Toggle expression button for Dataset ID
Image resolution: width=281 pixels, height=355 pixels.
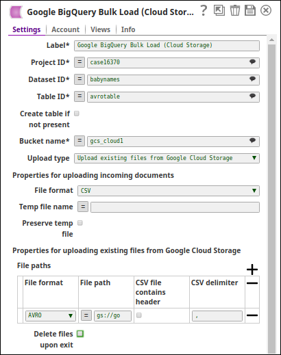coord(80,79)
